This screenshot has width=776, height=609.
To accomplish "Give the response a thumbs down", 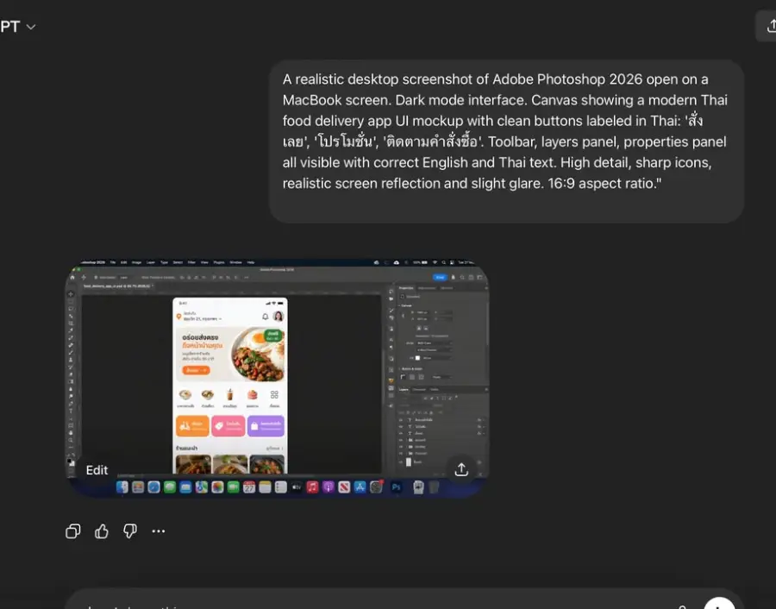I will (x=130, y=531).
